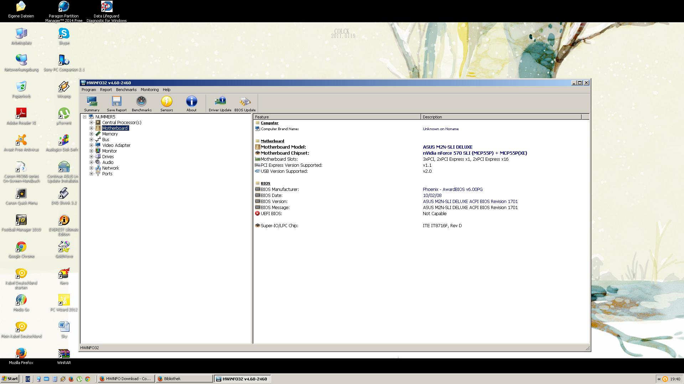684x384 pixels.
Task: Switch to HWiNFO Download Firefox taskbar window
Action: click(126, 379)
